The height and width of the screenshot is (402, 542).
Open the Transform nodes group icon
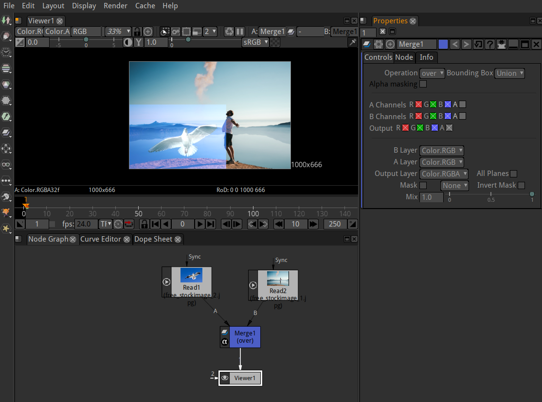(6, 148)
